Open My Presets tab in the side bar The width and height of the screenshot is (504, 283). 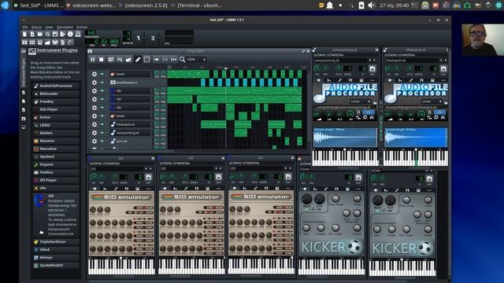tap(24, 110)
